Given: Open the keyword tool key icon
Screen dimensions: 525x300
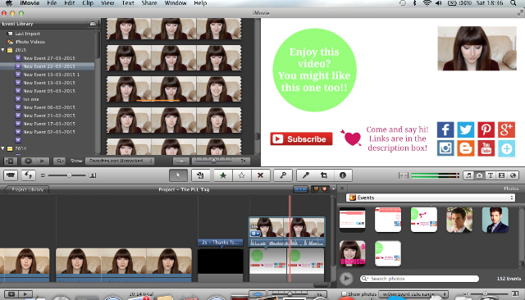Looking at the screenshot, I should coord(282,175).
